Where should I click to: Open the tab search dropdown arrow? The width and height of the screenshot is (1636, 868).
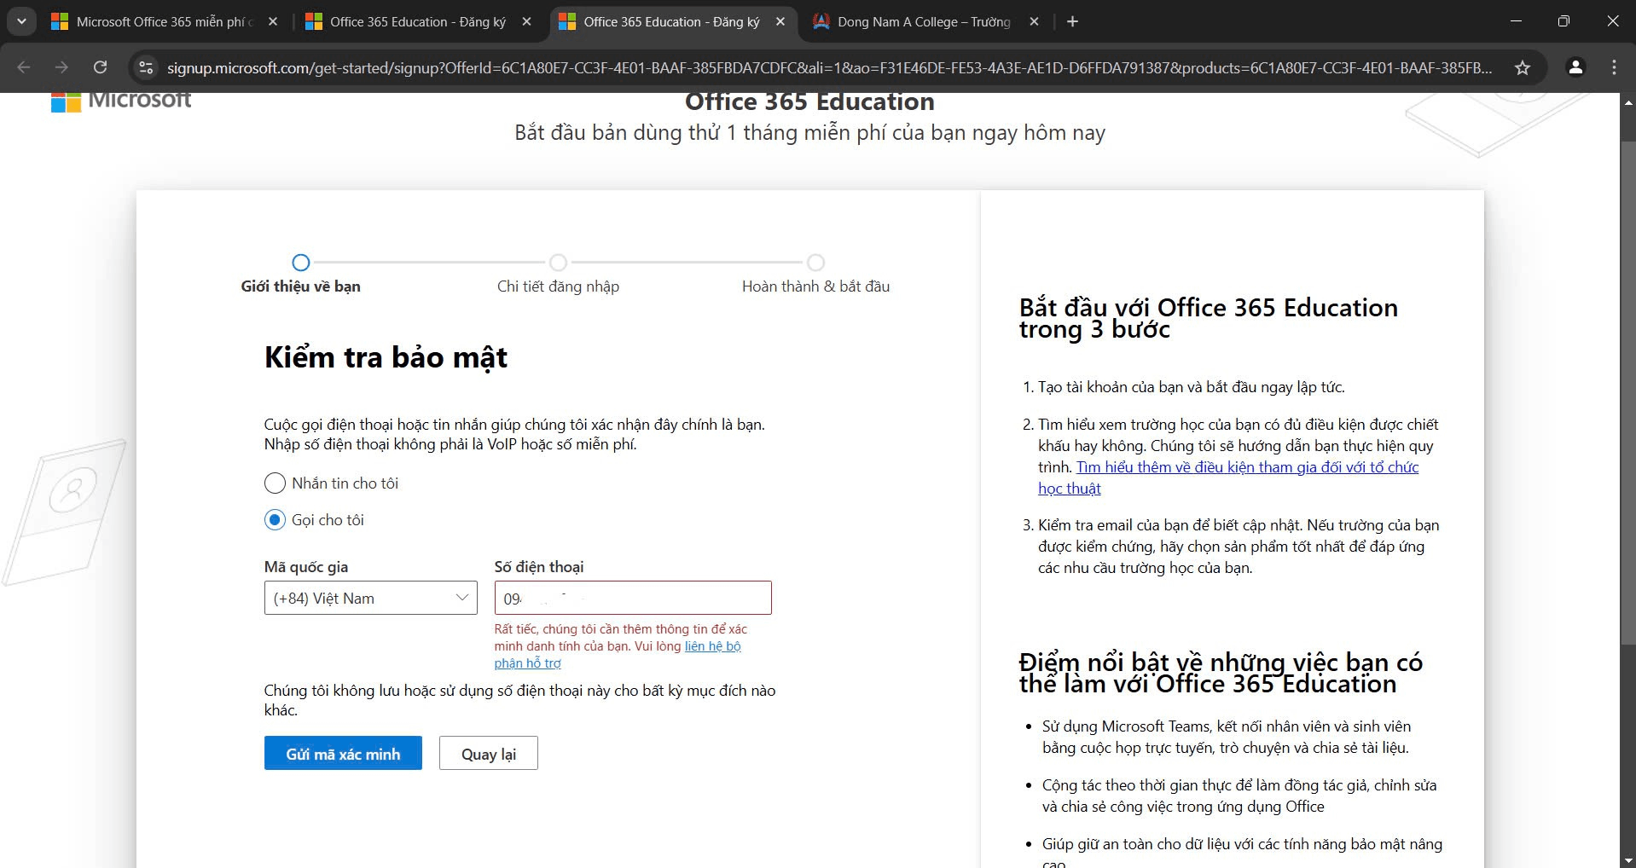[x=21, y=21]
